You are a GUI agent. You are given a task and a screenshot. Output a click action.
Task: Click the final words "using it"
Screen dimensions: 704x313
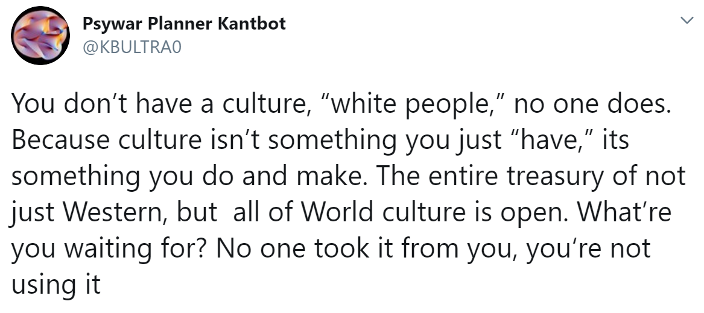[x=55, y=285]
